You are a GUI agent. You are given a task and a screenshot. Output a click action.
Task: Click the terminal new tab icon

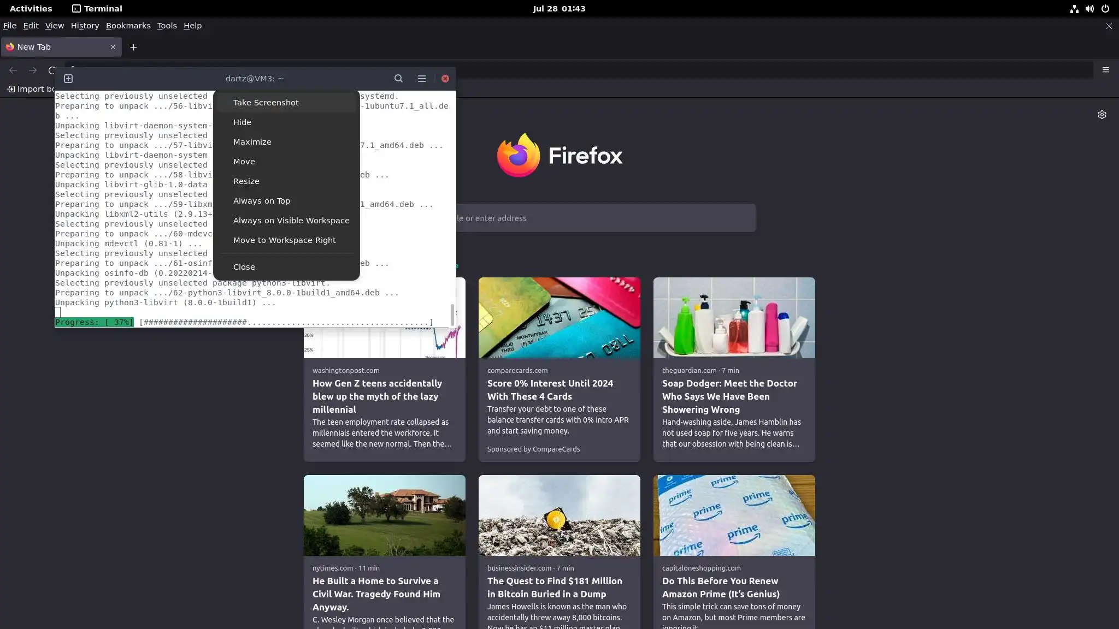[68, 79]
